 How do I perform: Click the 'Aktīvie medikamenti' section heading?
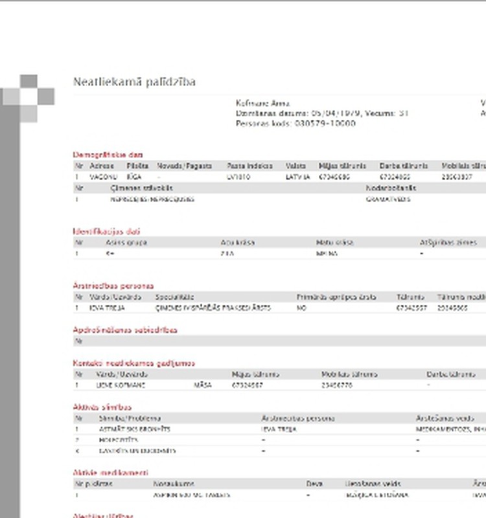coord(110,473)
